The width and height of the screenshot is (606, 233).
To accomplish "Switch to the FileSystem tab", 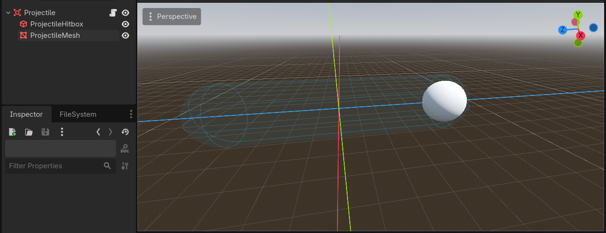I will click(x=78, y=114).
